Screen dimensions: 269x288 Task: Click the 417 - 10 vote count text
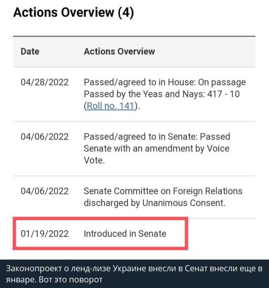point(223,94)
